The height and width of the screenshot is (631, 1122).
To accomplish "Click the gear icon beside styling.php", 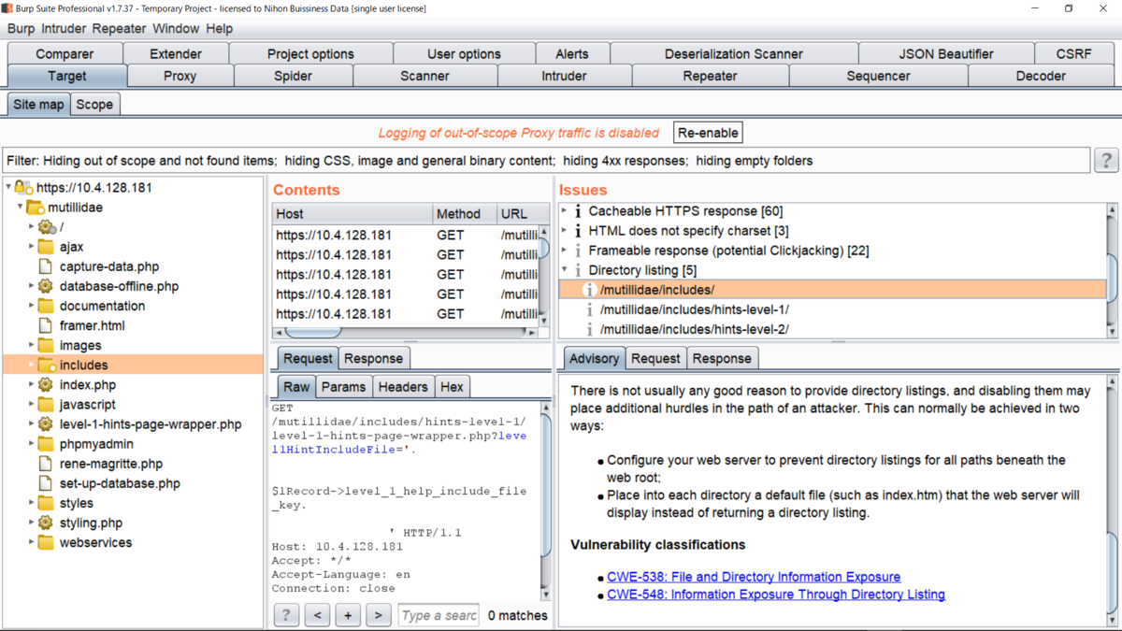I will click(46, 523).
